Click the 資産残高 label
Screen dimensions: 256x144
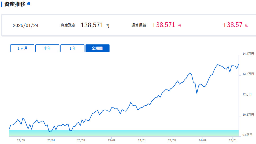tap(68, 25)
